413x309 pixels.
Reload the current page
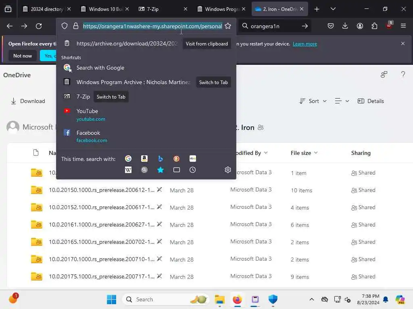point(39,26)
